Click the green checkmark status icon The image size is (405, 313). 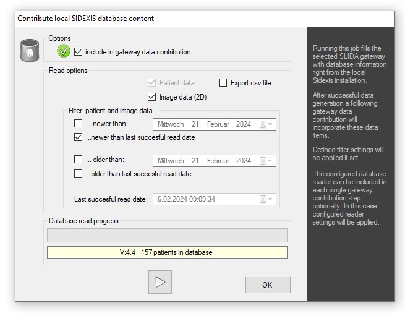click(x=64, y=52)
